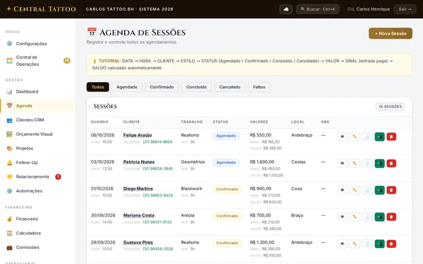Open Patrícia Nunes client link
The width and height of the screenshot is (423, 264).
[x=139, y=162]
